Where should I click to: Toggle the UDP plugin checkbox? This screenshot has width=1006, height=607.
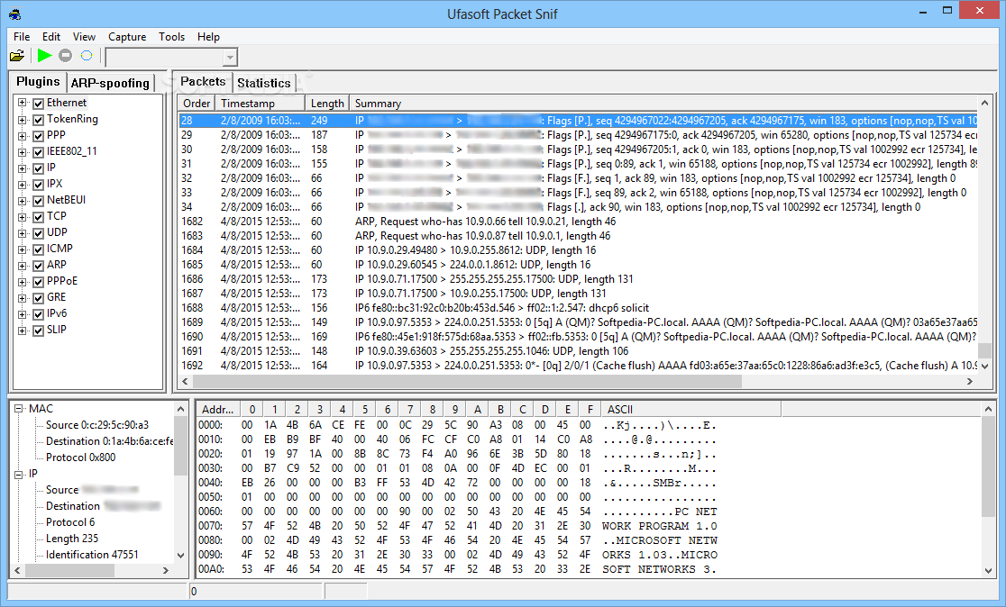point(39,233)
